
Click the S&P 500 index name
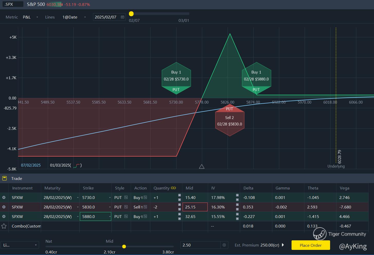[x=36, y=4]
